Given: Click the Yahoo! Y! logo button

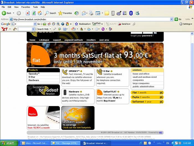Looking at the screenshot, I should pyautogui.click(x=4, y=29).
